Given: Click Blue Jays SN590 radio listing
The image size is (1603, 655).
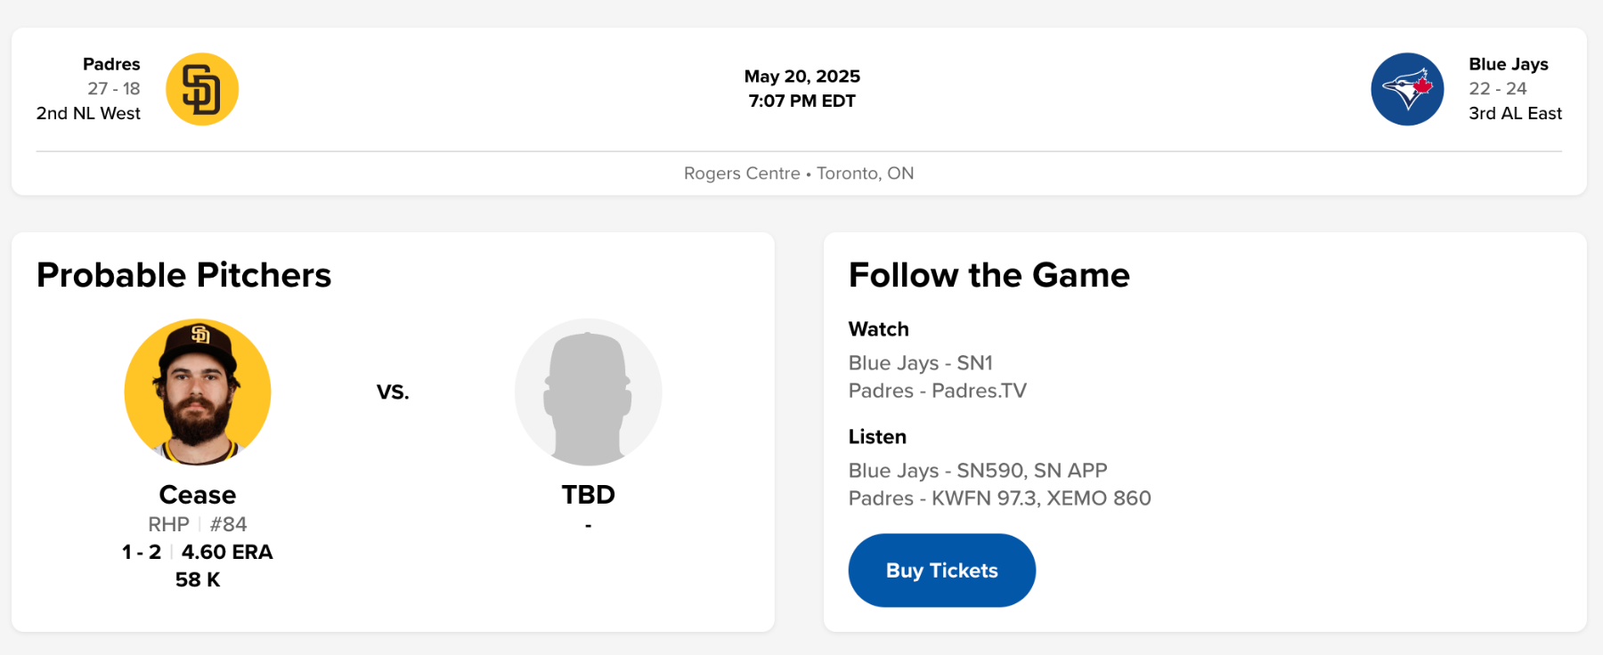Looking at the screenshot, I should point(977,471).
